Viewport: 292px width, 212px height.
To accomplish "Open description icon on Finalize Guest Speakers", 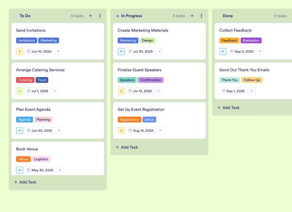I will [x=160, y=91].
